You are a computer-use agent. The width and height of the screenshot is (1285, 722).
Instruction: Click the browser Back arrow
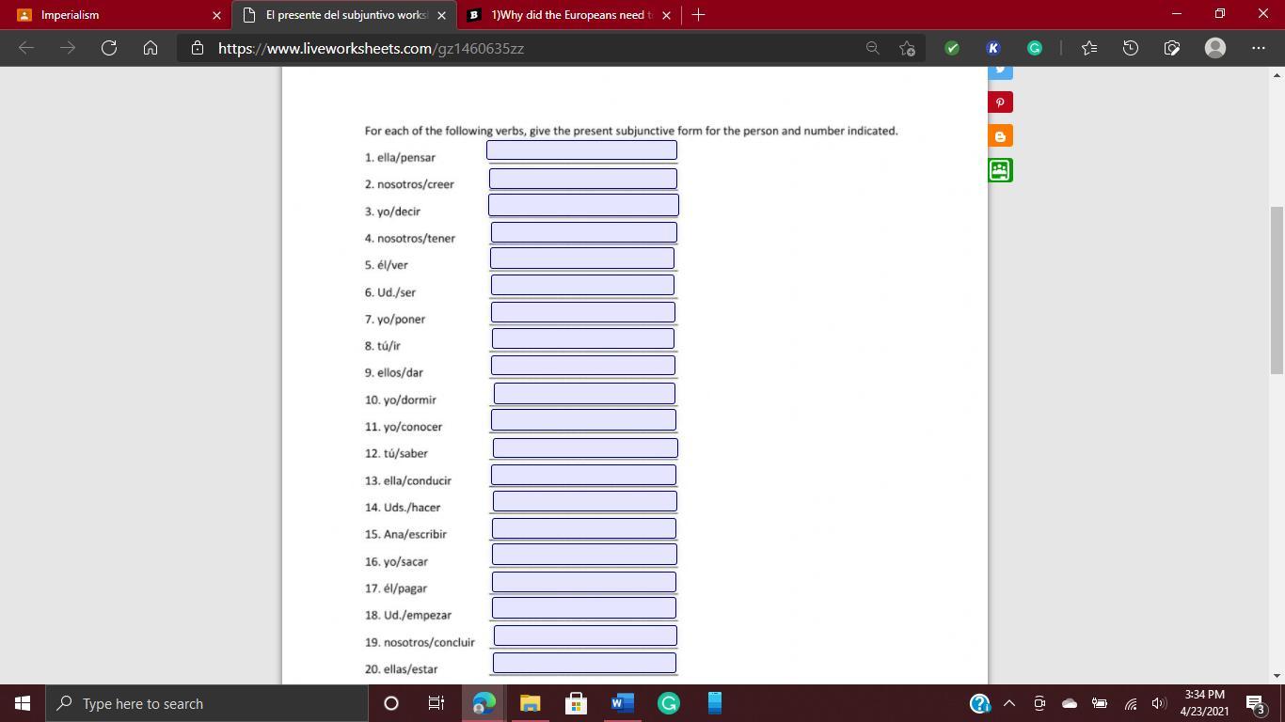26,48
